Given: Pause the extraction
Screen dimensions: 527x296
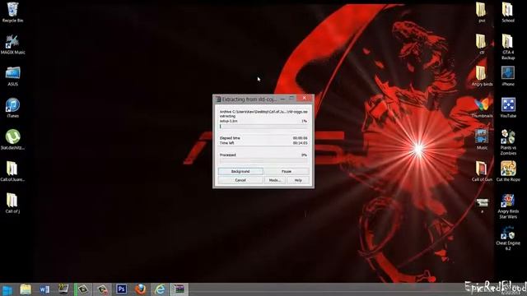Looking at the screenshot, I should [287, 172].
